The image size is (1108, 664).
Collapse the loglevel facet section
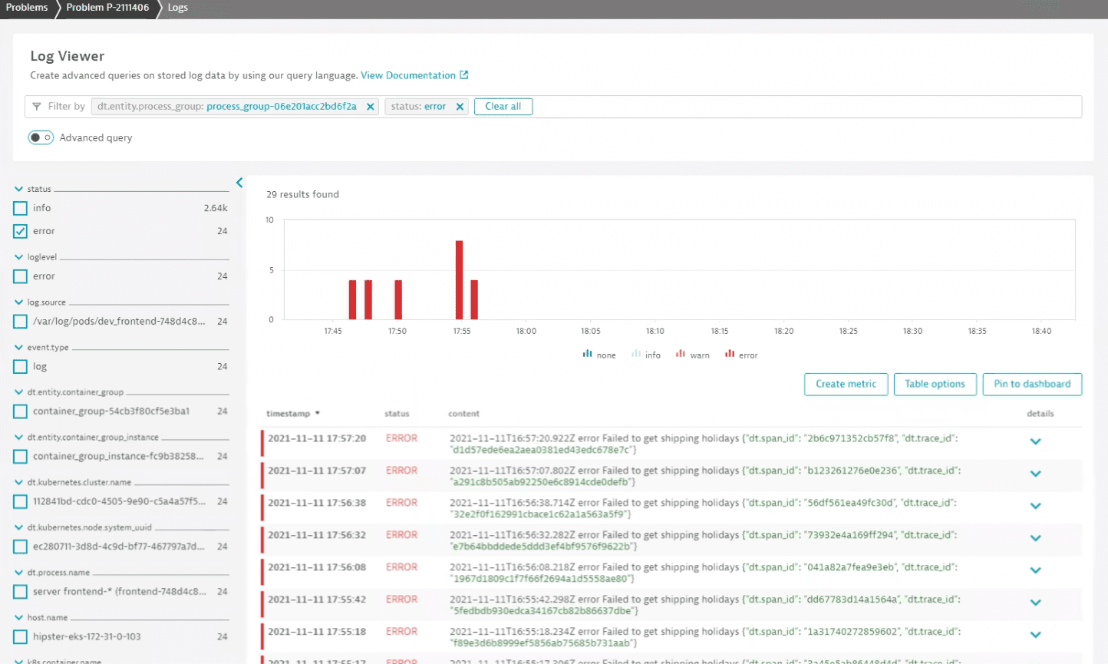(18, 257)
